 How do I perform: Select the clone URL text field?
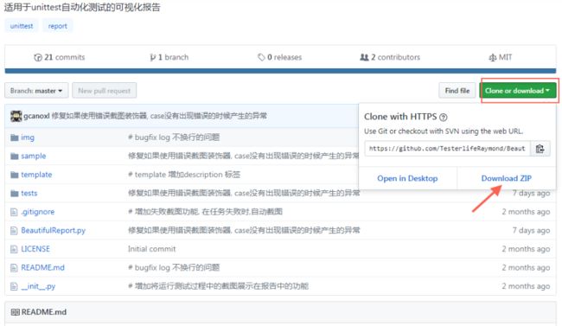coord(447,149)
